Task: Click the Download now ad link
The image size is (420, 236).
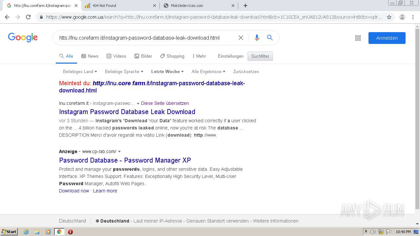Action: click(x=74, y=191)
